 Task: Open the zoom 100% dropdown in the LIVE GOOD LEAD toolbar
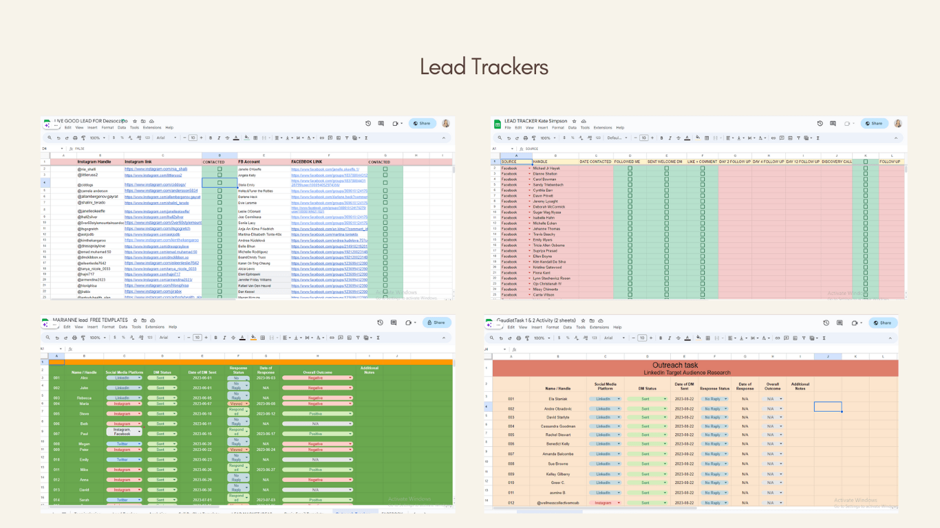(98, 137)
